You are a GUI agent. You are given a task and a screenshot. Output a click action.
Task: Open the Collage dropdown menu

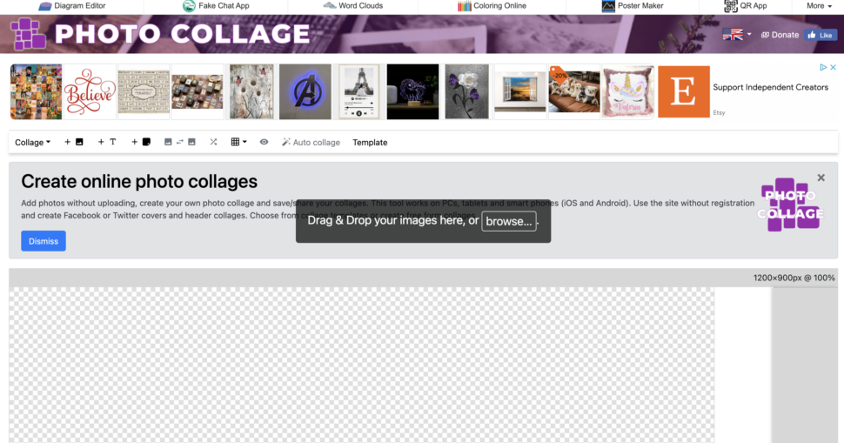pyautogui.click(x=32, y=142)
